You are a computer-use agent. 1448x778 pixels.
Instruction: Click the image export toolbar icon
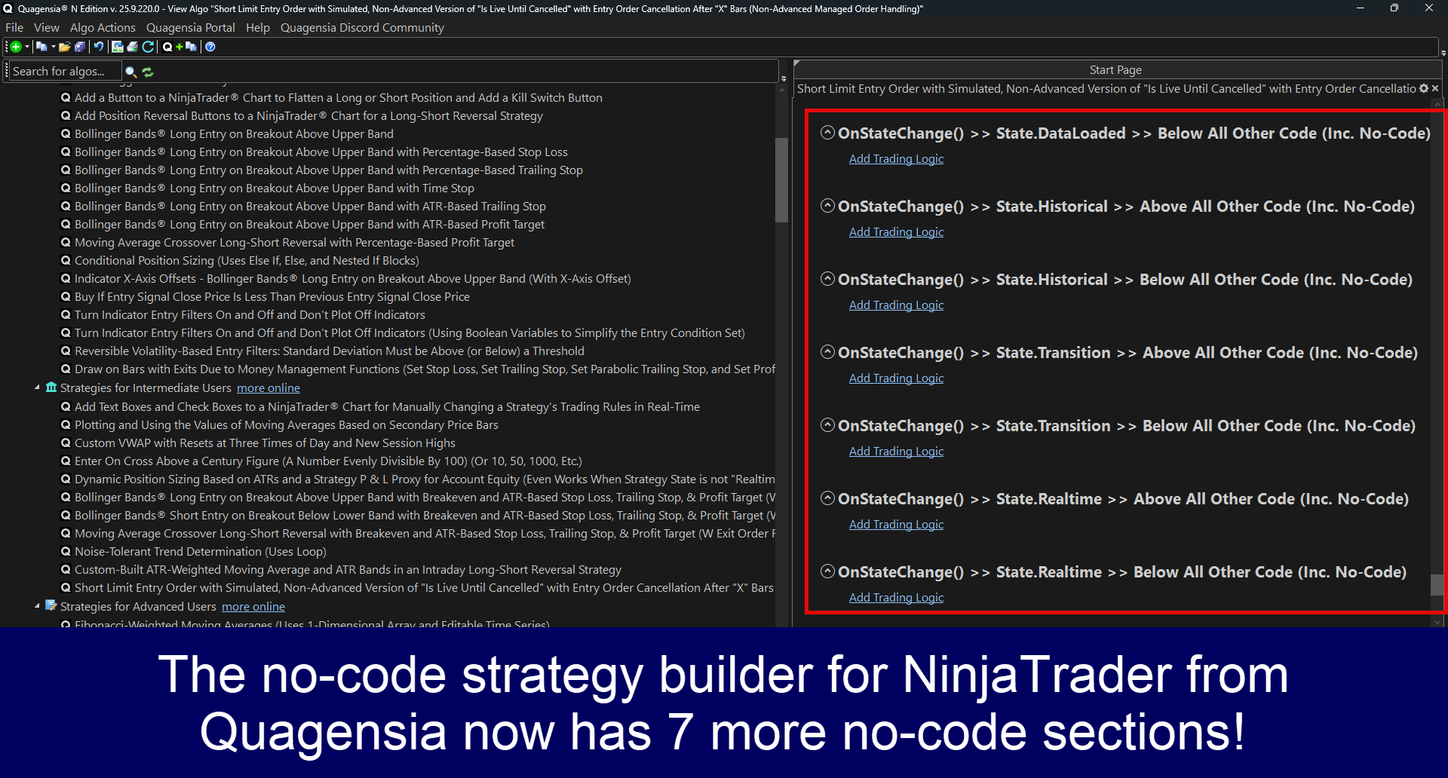(x=118, y=47)
